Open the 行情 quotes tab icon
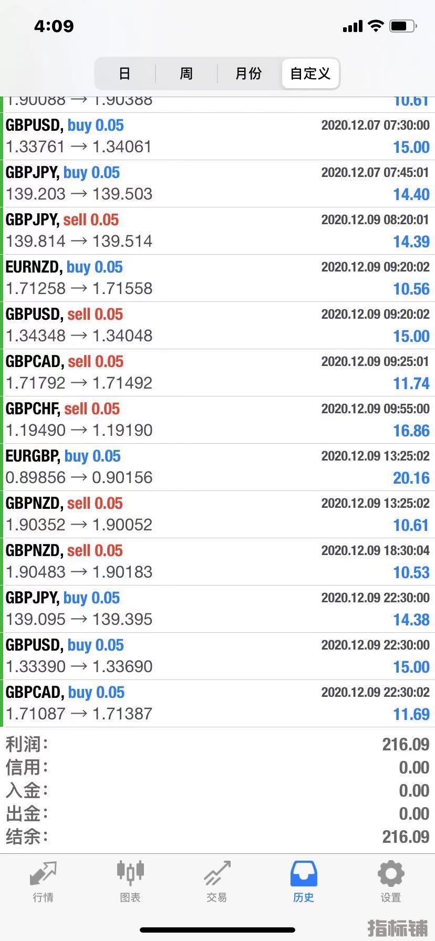This screenshot has width=435, height=941. 43,874
